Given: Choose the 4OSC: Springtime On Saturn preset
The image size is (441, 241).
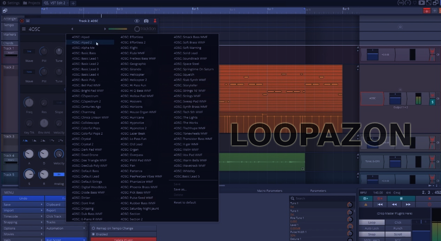Looking at the screenshot, I should click(194, 69).
